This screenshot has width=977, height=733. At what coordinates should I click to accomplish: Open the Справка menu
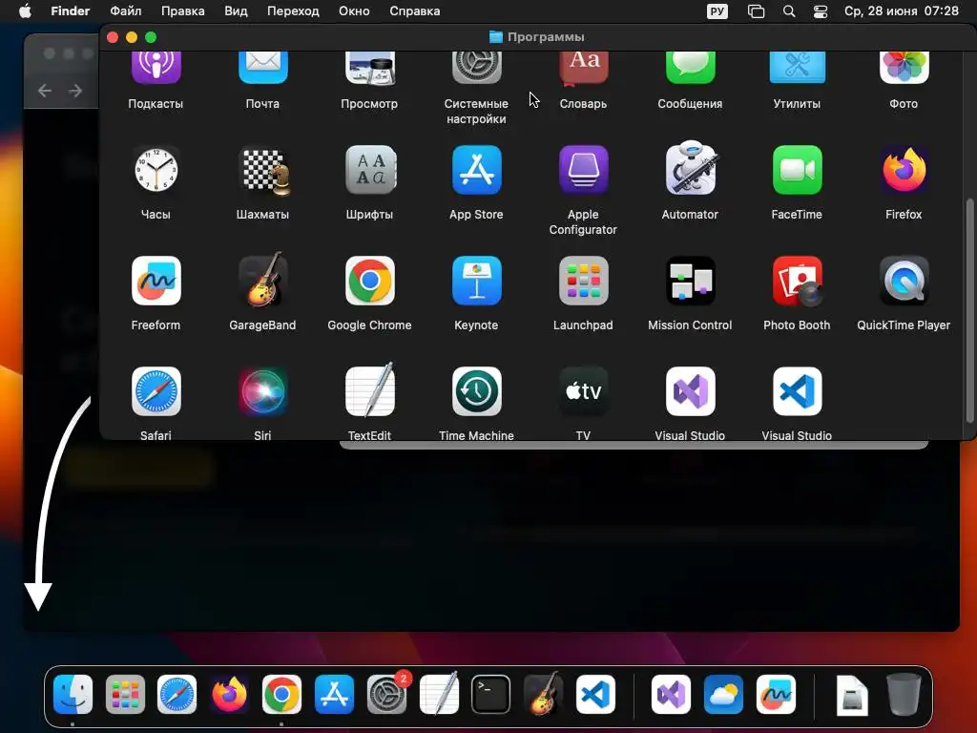(414, 11)
